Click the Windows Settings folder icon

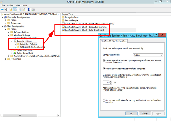(12, 35)
